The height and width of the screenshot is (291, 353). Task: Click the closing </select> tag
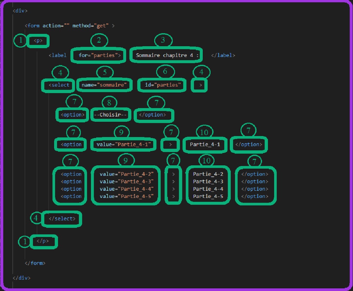point(62,219)
